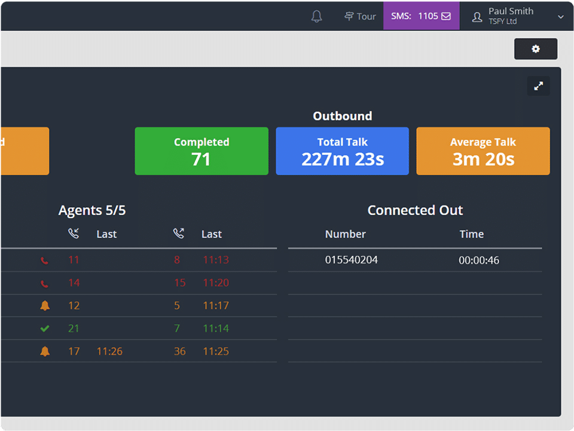Click the Agents 5/5 heading
The width and height of the screenshot is (574, 431).
coord(92,210)
